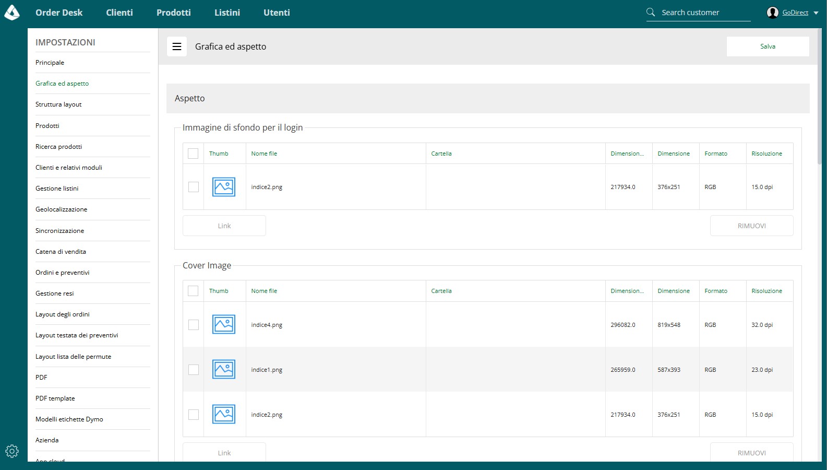Screen dimensions: 827x470
Task: Tick the checkbox for indice1.png row
Action: click(x=194, y=370)
